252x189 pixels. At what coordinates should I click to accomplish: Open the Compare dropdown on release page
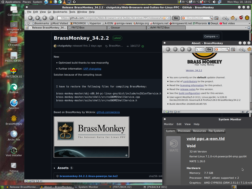tap(211, 37)
